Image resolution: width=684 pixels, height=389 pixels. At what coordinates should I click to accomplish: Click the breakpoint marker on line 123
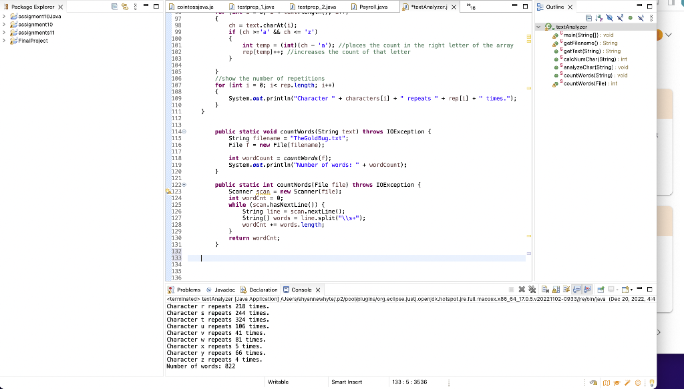click(x=170, y=191)
